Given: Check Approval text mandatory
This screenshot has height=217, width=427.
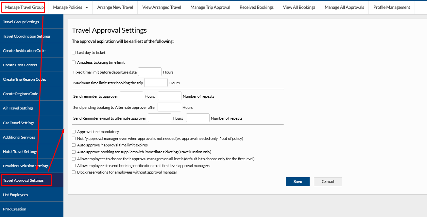Looking at the screenshot, I should [x=74, y=132].
